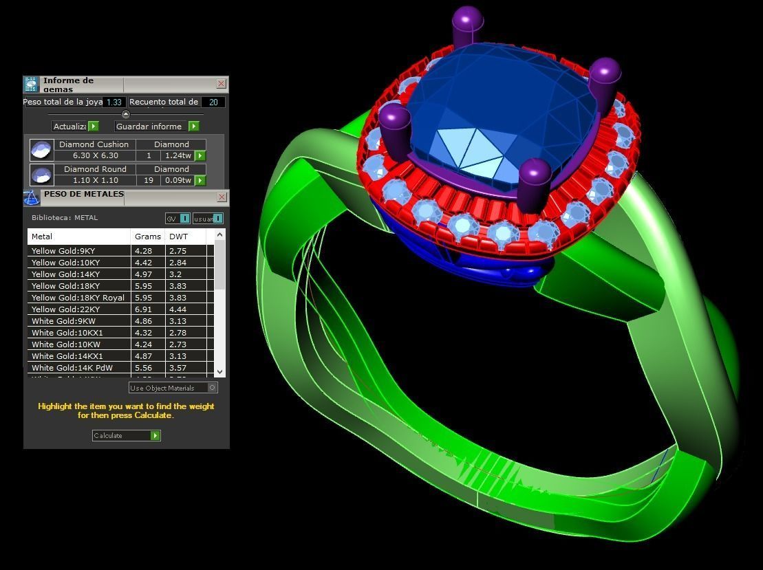The image size is (763, 570).
Task: Click the 6.91 grams value
Action: (144, 309)
